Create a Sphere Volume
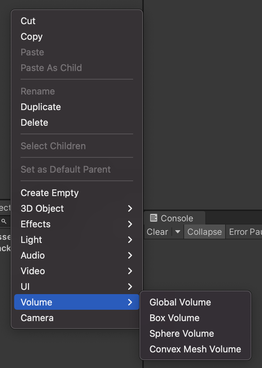Viewport: 262px width, 368px height. tap(182, 334)
